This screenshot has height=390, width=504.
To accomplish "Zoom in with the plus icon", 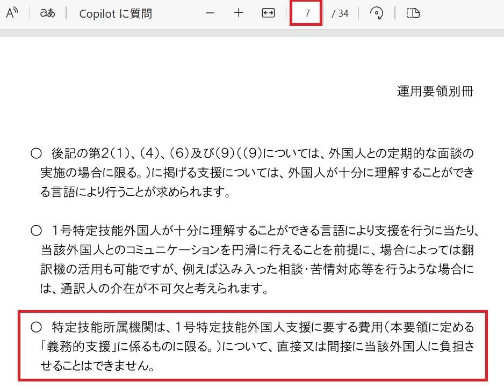I will [239, 13].
